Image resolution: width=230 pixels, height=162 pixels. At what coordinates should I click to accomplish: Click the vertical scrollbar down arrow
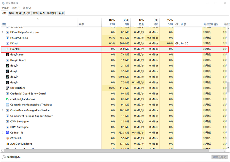(228, 147)
